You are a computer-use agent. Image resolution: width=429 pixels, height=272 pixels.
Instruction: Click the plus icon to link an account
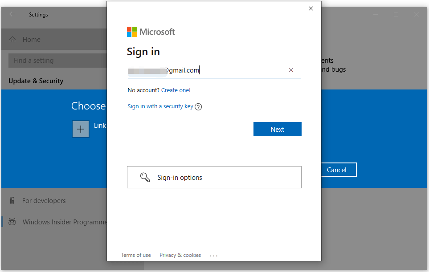81,129
